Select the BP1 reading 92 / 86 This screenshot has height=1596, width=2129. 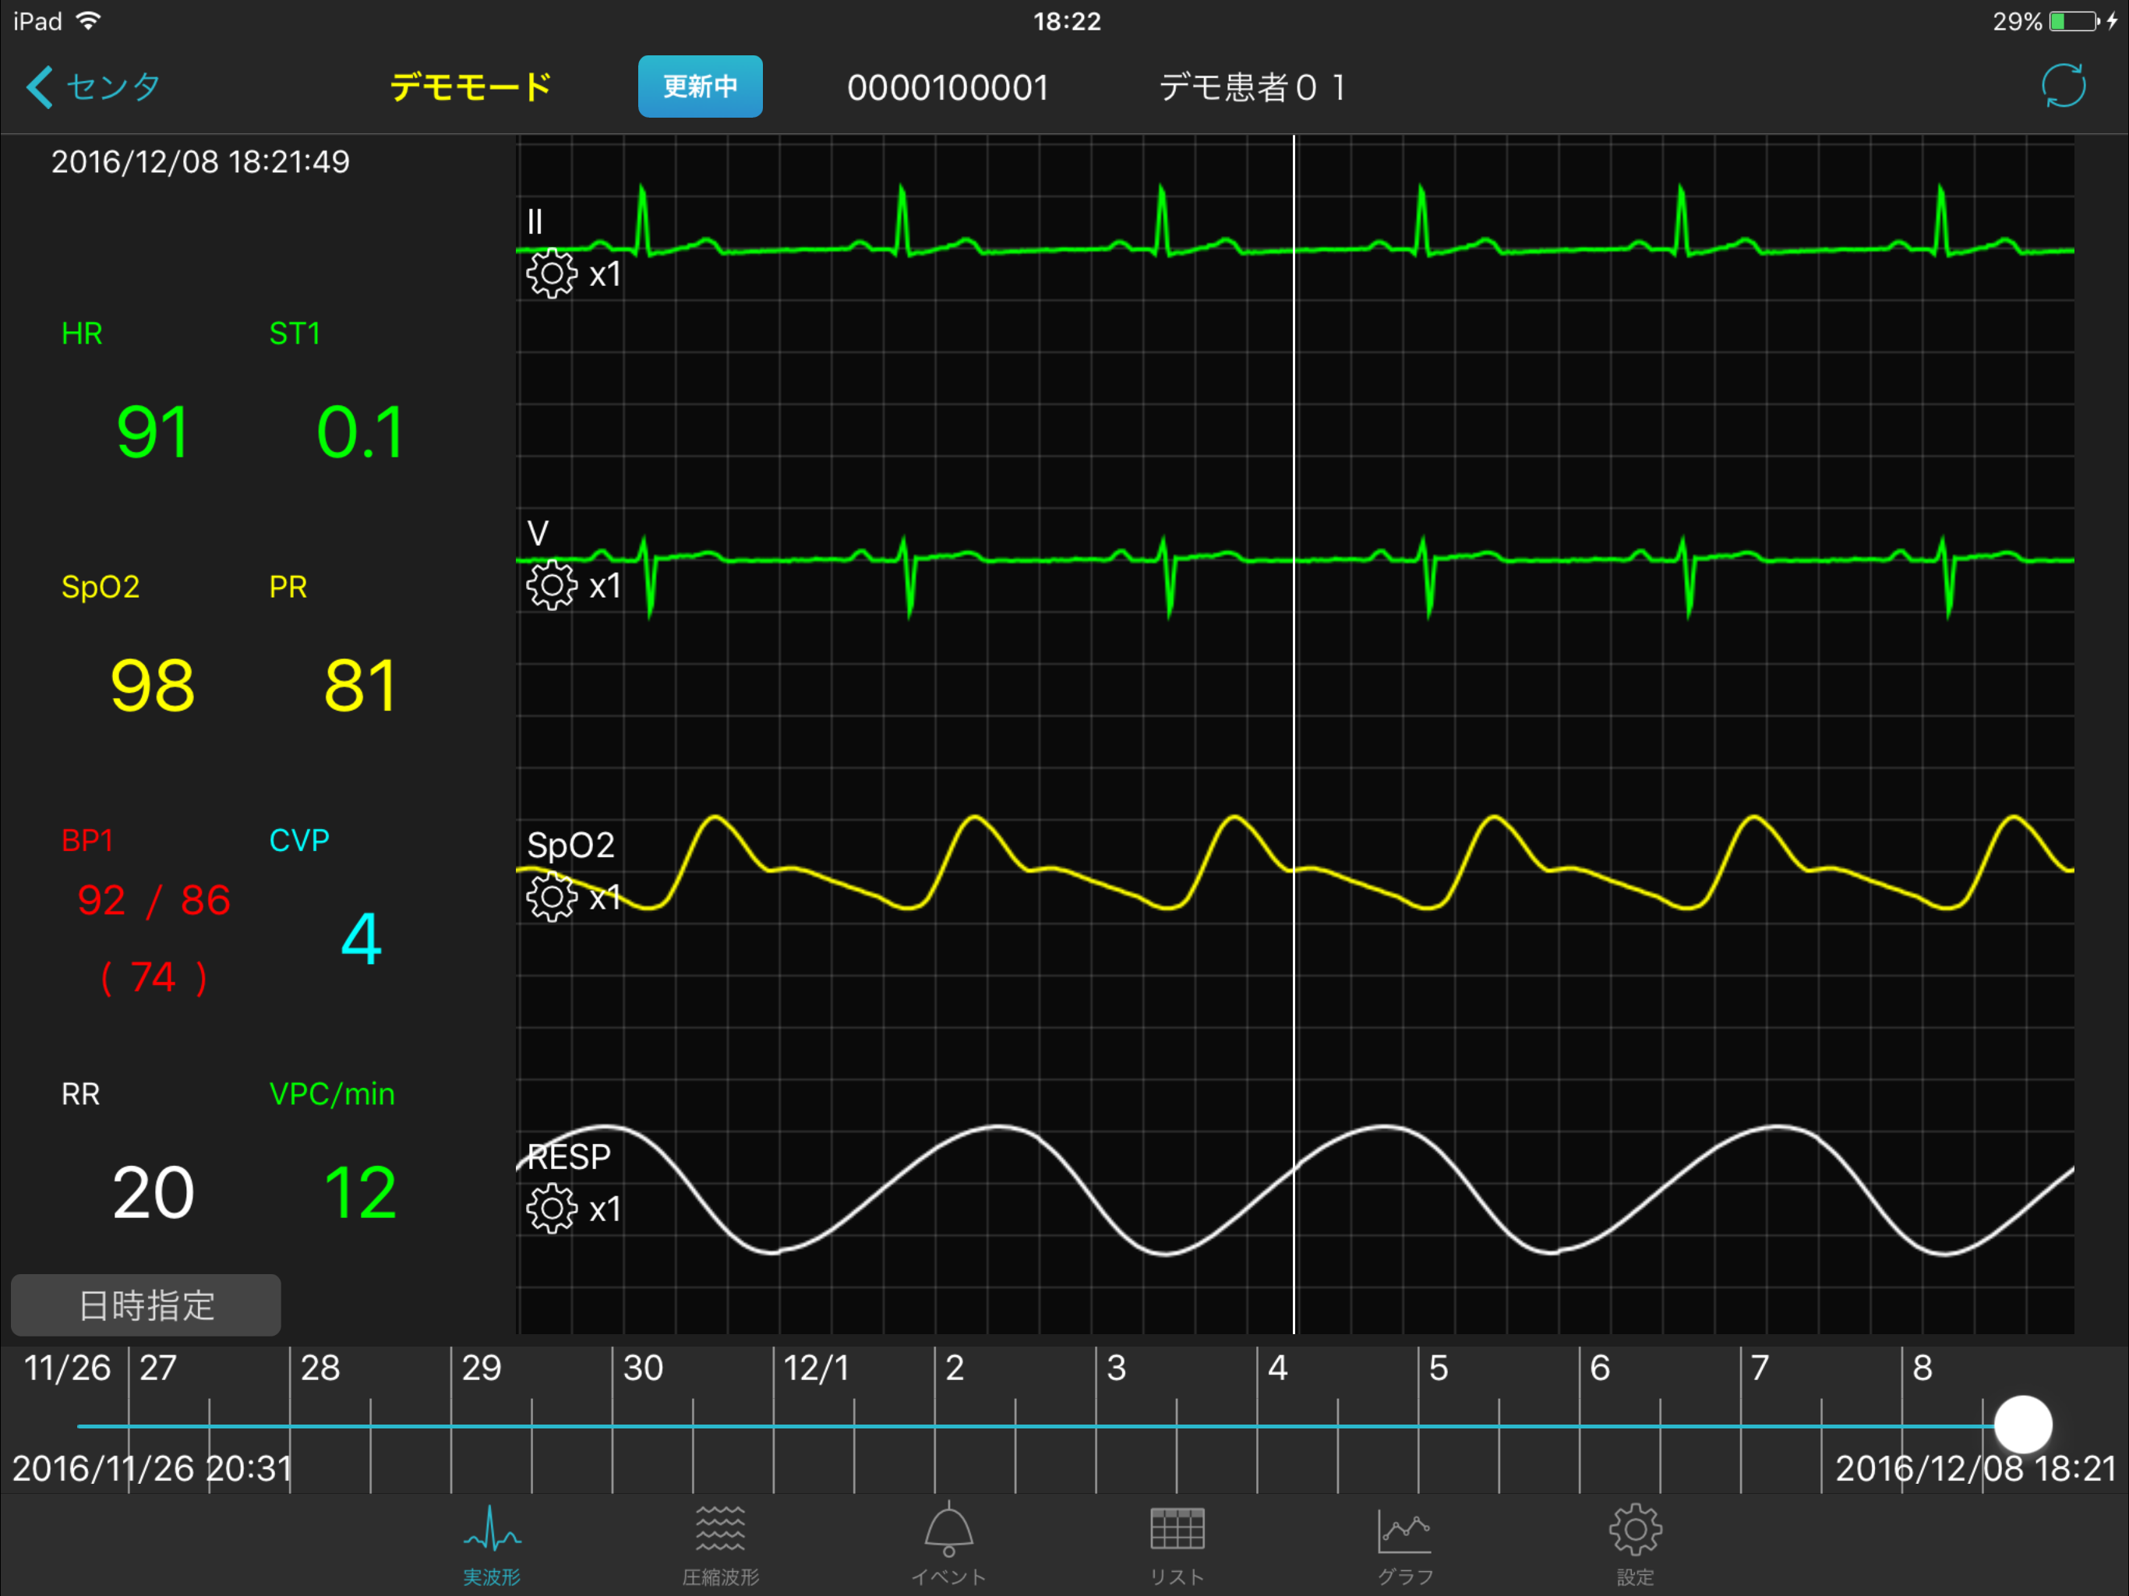pos(154,900)
